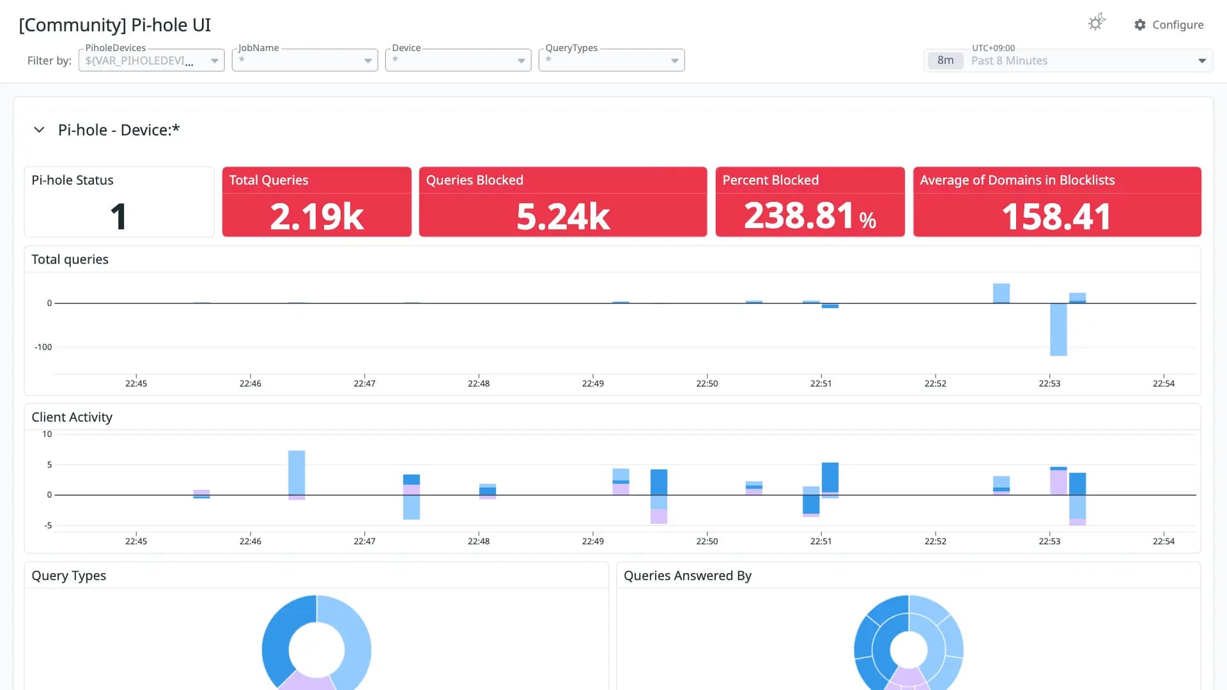Click the Configure gear icon
This screenshot has width=1227, height=690.
[x=1140, y=25]
